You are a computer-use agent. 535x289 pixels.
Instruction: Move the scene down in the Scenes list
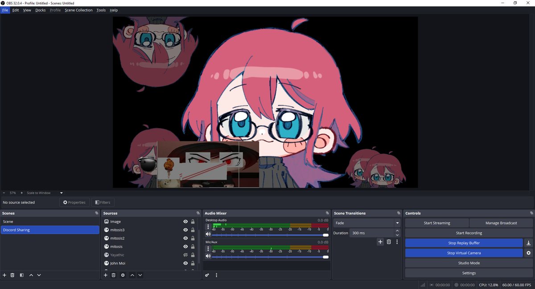[39, 275]
